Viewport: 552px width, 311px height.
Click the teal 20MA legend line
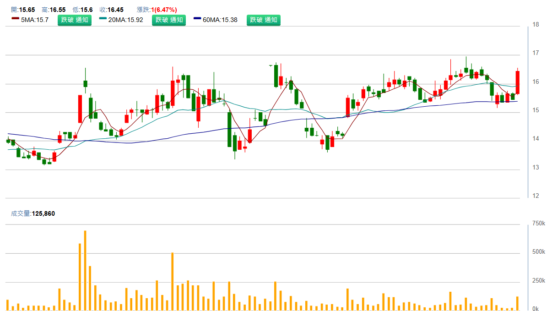[103, 19]
